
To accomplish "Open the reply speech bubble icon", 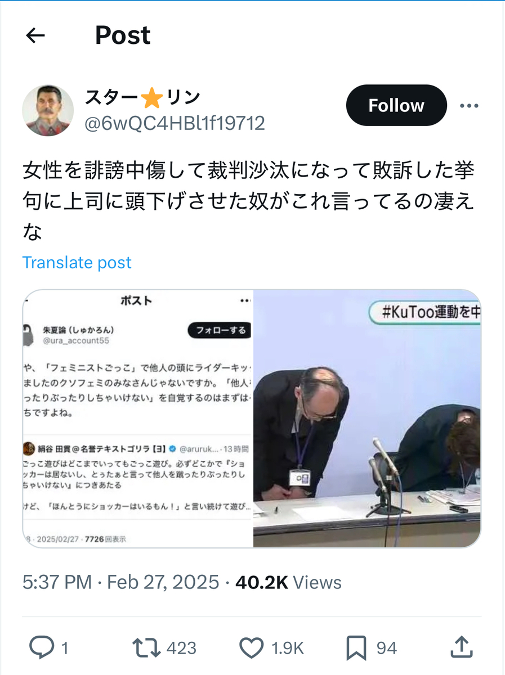I will click(42, 648).
